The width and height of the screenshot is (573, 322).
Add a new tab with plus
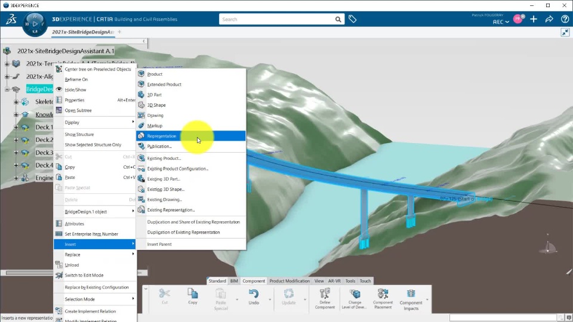click(x=119, y=32)
